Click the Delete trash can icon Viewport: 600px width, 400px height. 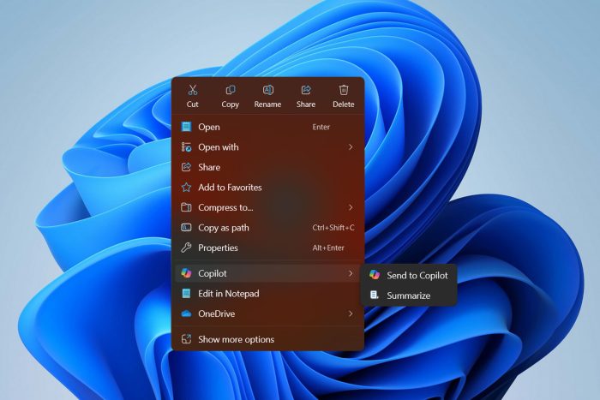[x=343, y=90]
